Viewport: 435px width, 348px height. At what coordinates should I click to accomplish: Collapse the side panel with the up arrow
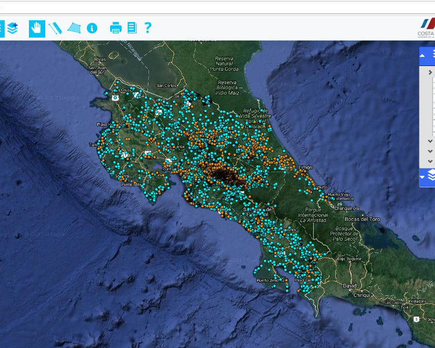pyautogui.click(x=423, y=56)
